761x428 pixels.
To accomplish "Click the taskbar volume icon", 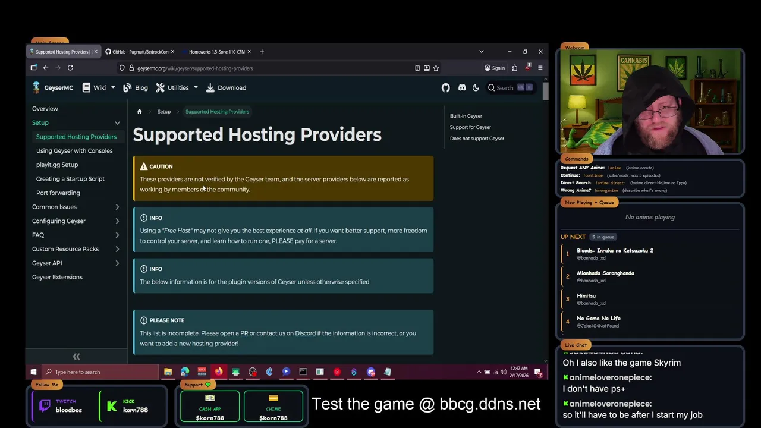I will (x=504, y=372).
